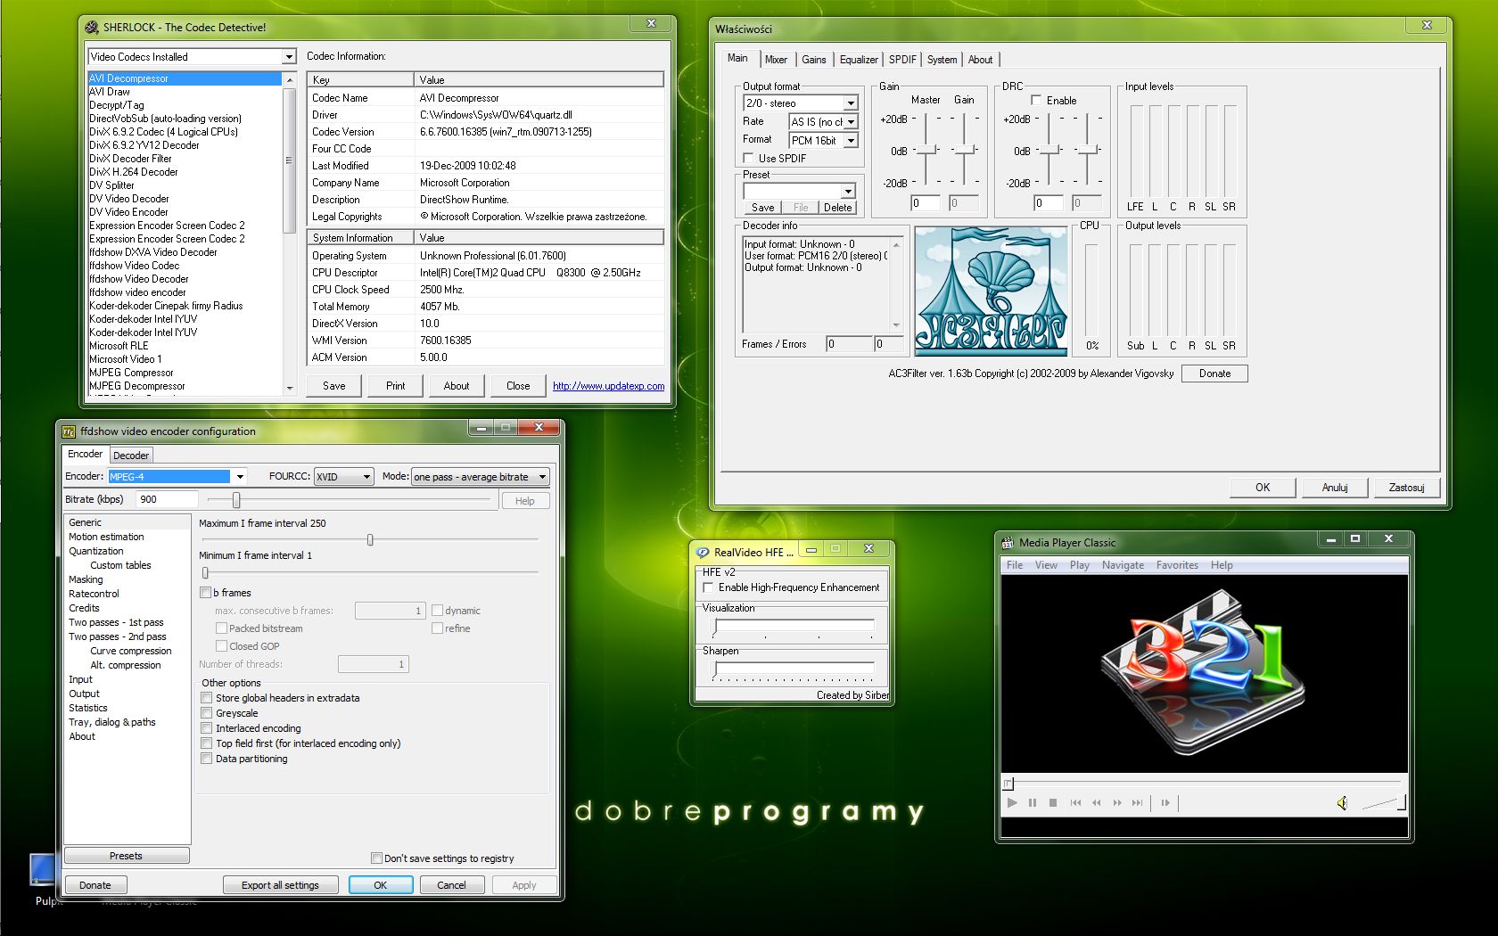Switch to the Decoder tab in ffdshow
The image size is (1498, 936).
131,455
